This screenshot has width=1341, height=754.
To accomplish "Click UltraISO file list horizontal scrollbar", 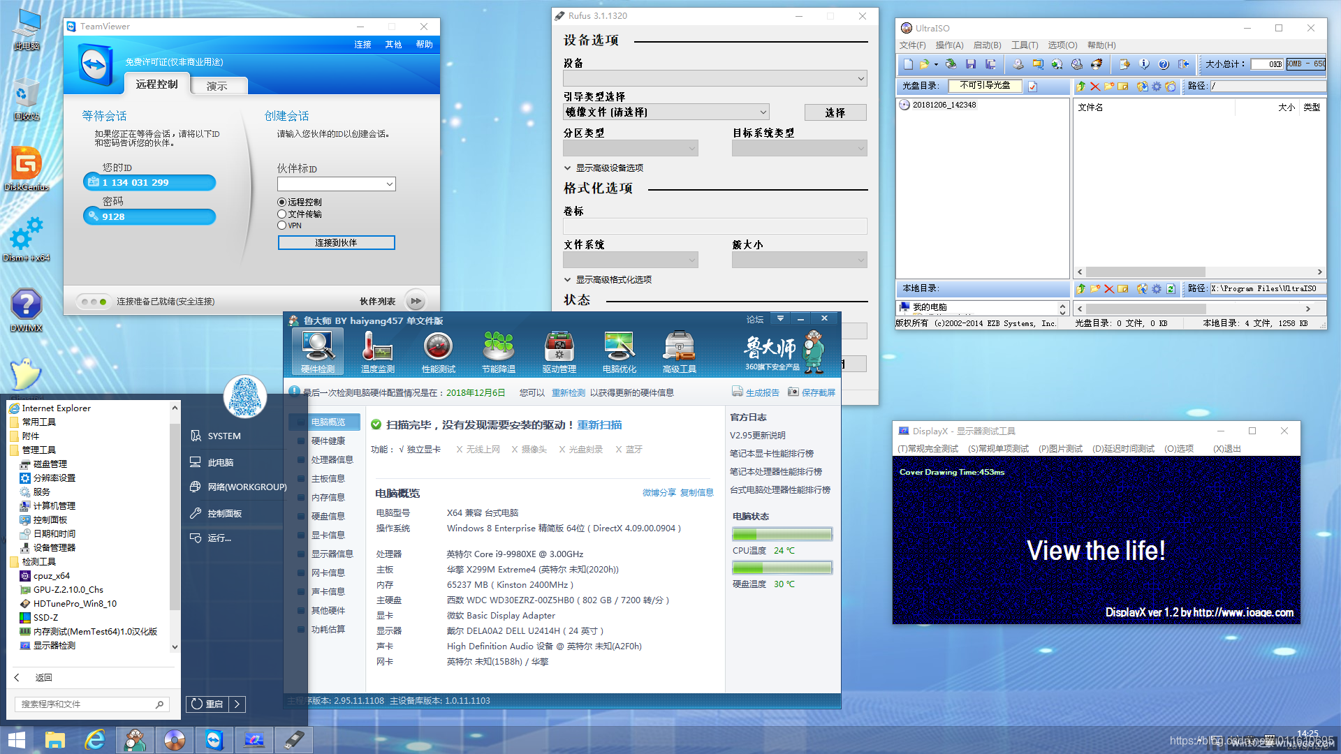I will [1199, 272].
